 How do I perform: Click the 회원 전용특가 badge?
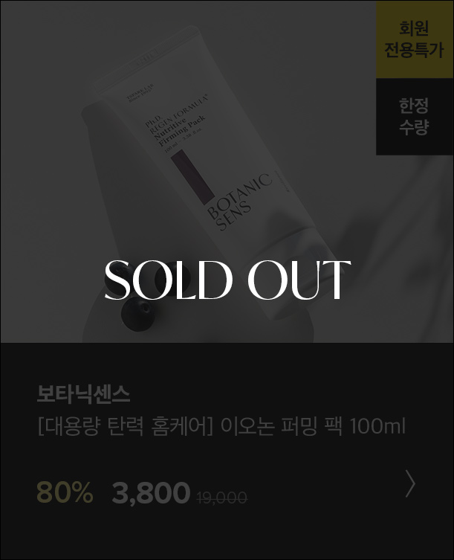tap(415, 39)
